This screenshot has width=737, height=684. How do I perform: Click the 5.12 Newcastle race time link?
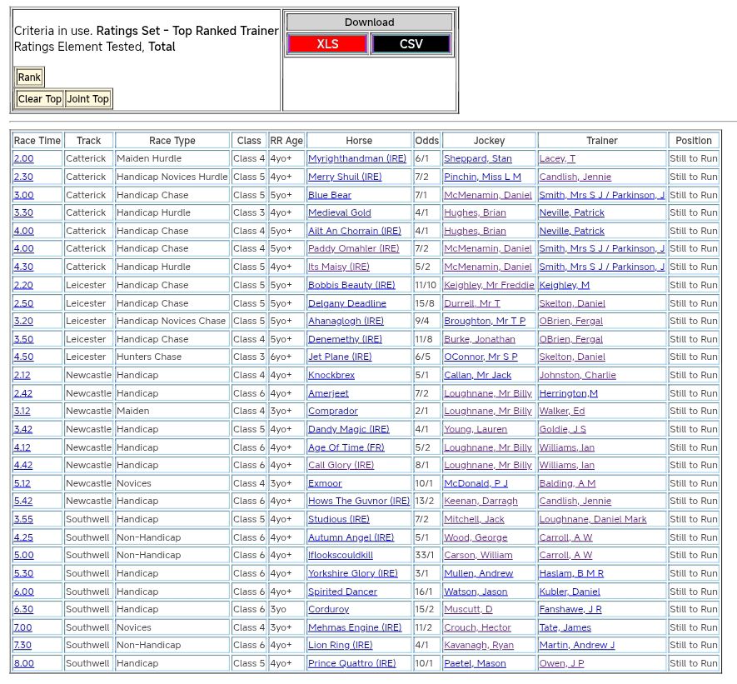click(22, 483)
